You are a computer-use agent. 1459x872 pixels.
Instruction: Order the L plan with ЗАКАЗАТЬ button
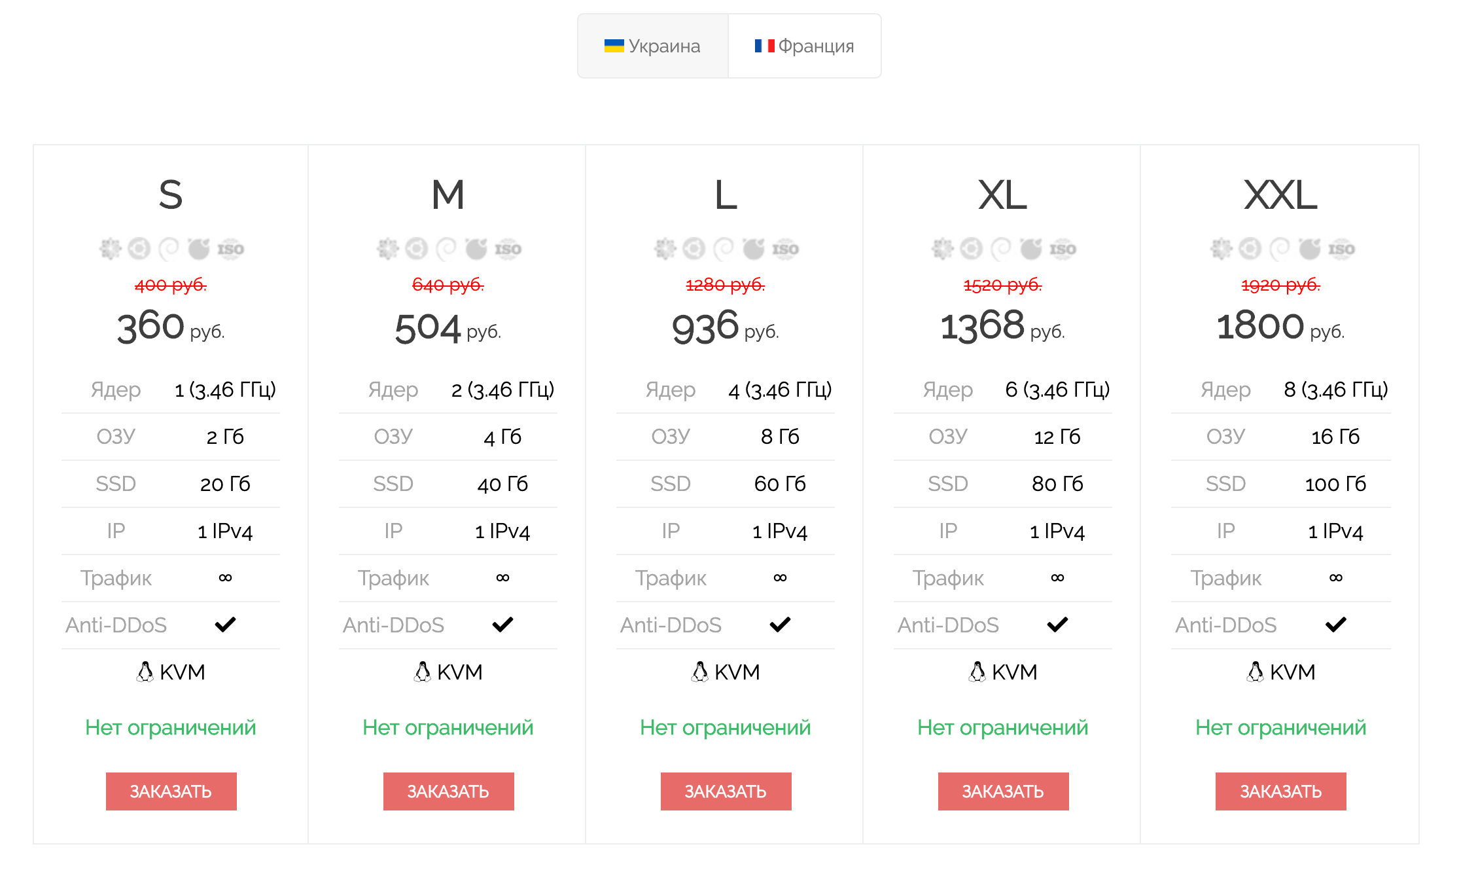tap(726, 791)
